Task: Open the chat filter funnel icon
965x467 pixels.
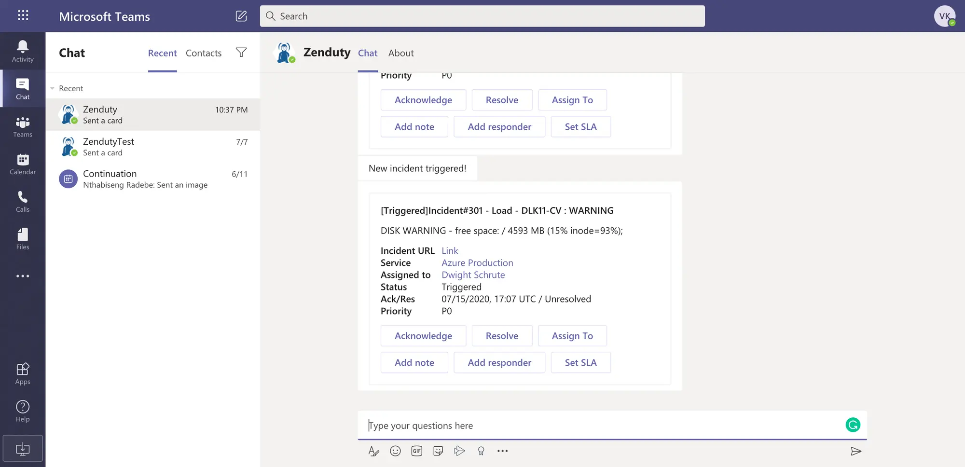Action: (x=241, y=52)
